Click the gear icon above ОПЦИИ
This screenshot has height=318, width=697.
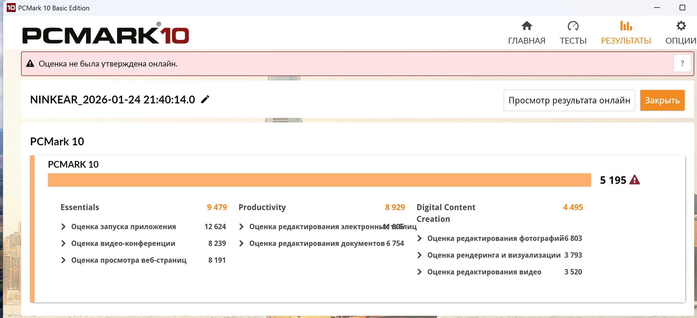[x=681, y=26]
